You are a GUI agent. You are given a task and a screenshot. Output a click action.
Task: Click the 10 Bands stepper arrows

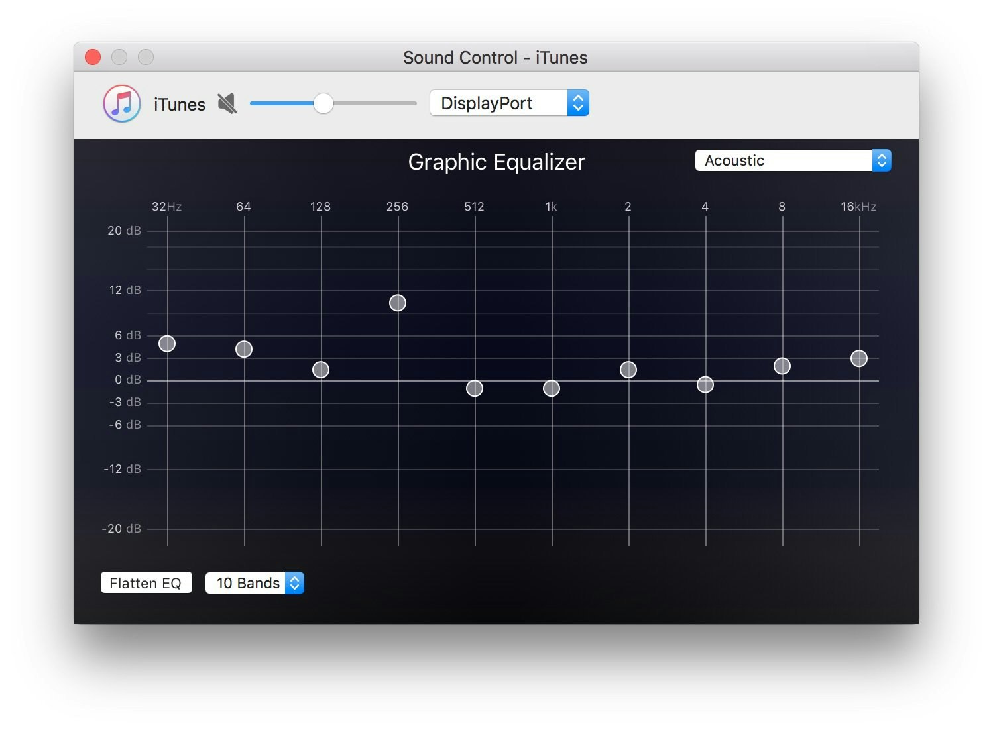click(294, 583)
